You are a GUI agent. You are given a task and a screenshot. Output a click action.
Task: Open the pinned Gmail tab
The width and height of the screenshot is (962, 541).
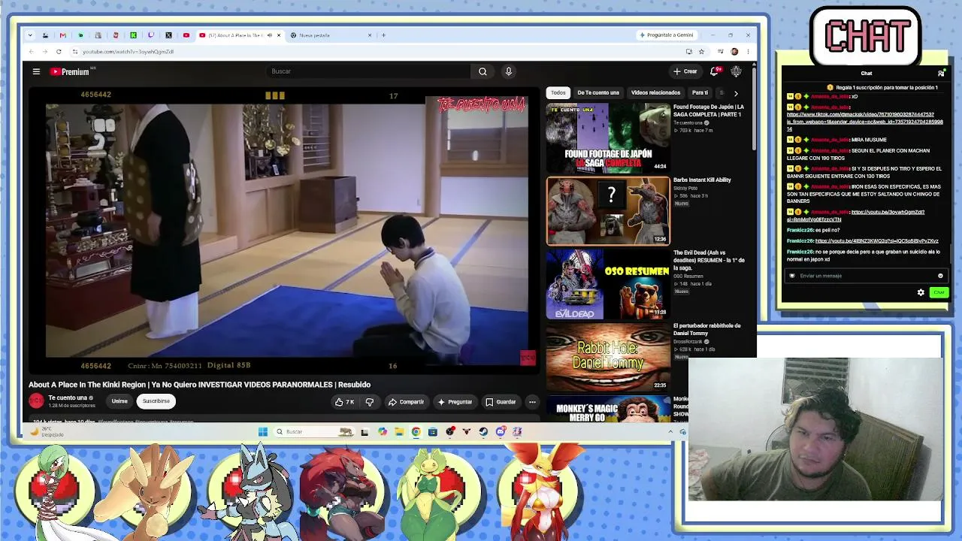pos(62,35)
